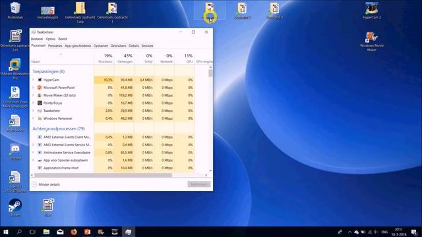Select Steam desktop shortcut
The height and width of the screenshot is (237, 422).
tap(15, 207)
